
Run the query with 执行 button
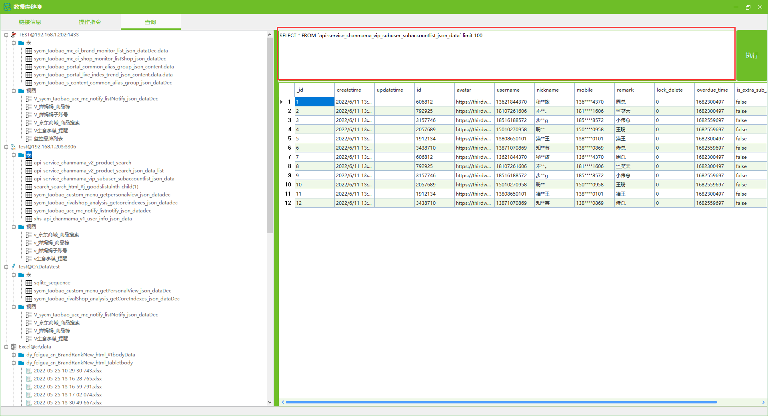[752, 55]
